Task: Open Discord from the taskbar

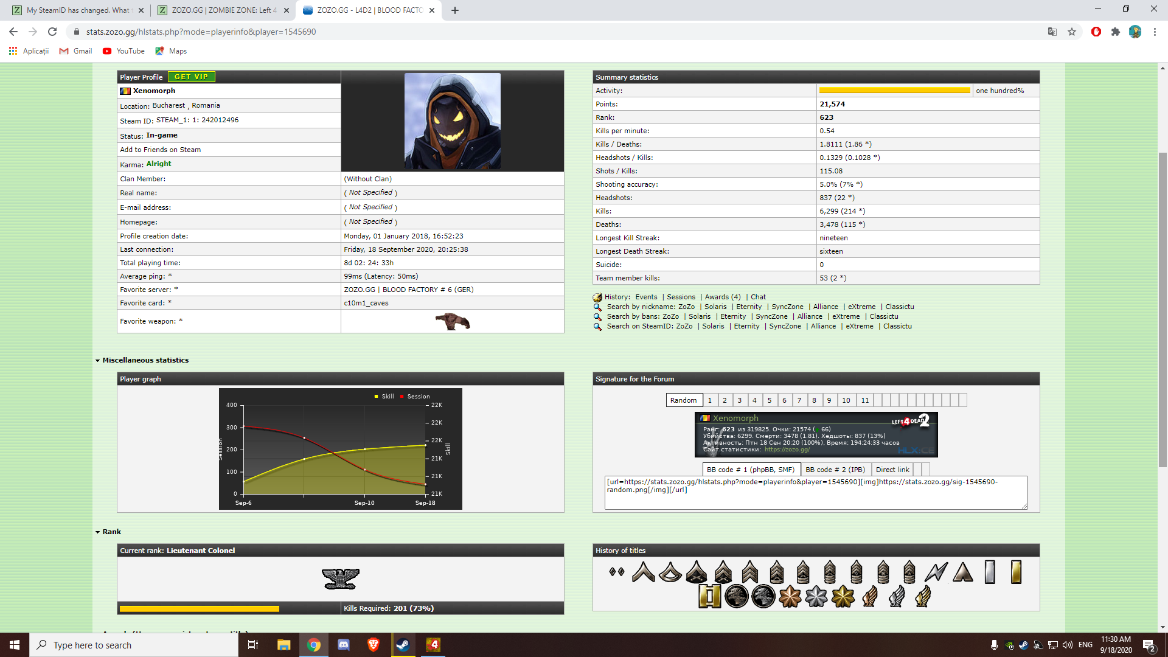Action: pos(344,645)
